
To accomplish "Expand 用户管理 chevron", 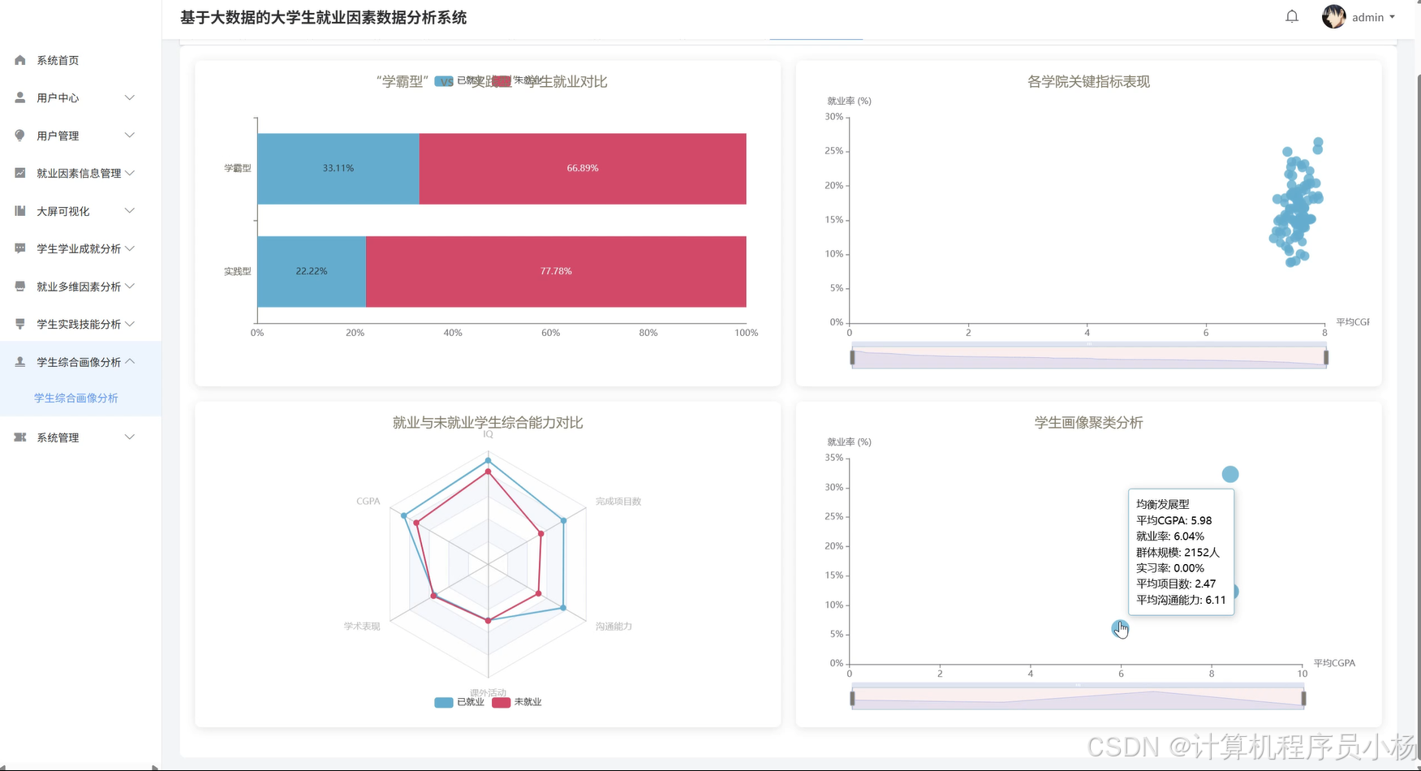I will [130, 136].
